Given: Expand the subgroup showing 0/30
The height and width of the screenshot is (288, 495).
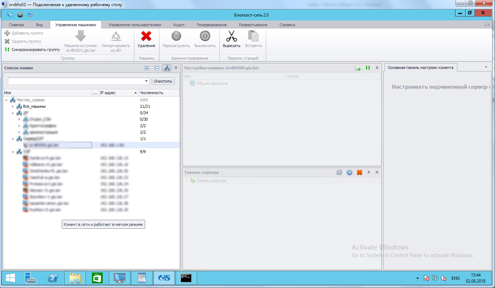Looking at the screenshot, I should (19, 119).
